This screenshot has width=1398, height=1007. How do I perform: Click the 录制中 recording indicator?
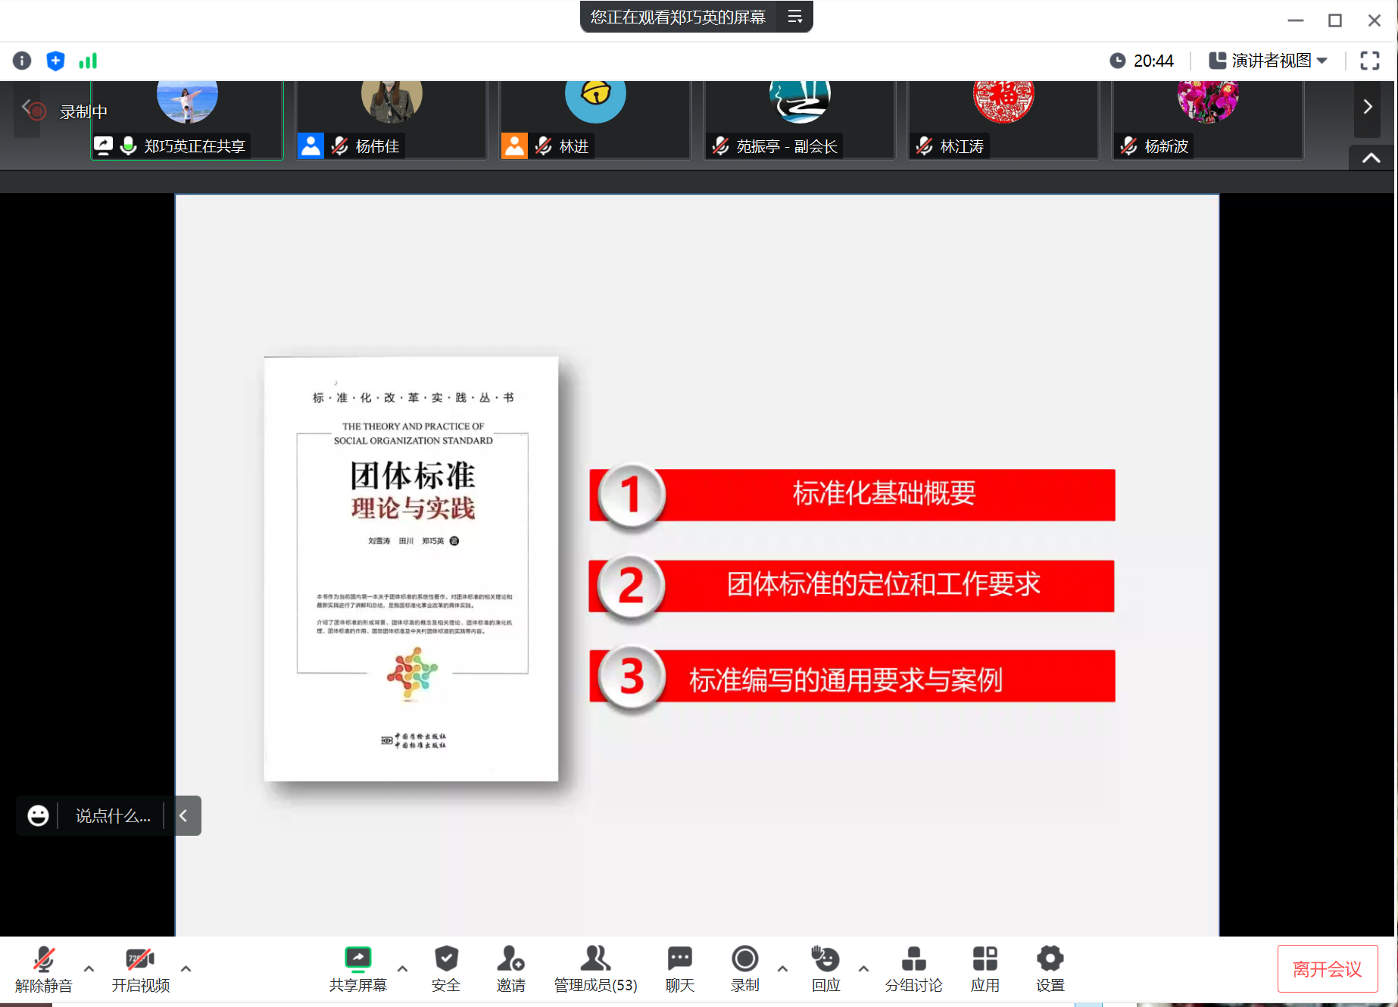[68, 111]
